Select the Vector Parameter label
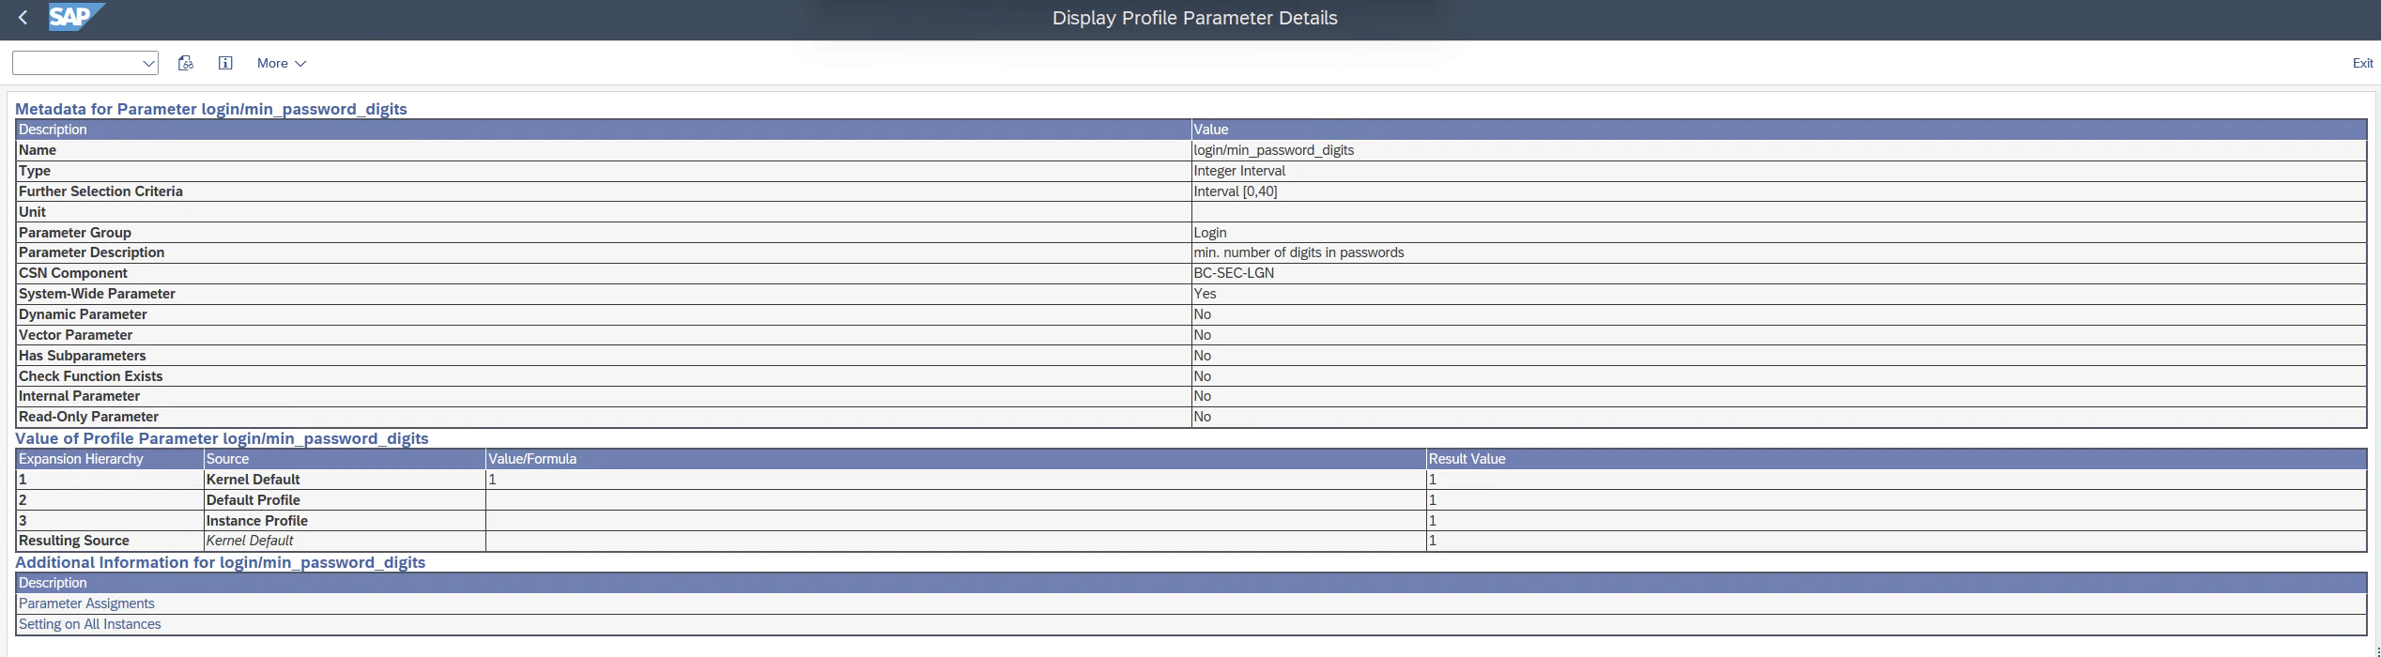This screenshot has height=657, width=2381. tap(75, 335)
